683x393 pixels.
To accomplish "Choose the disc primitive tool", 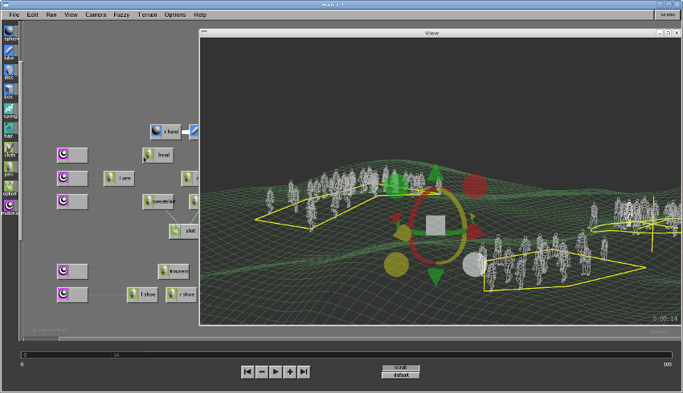I will (x=10, y=70).
